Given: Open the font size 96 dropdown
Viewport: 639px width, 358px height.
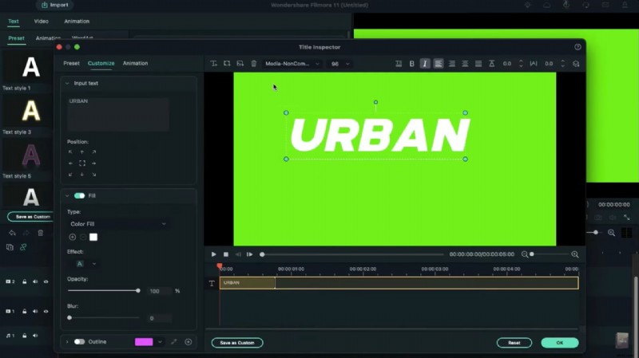Looking at the screenshot, I should [339, 64].
